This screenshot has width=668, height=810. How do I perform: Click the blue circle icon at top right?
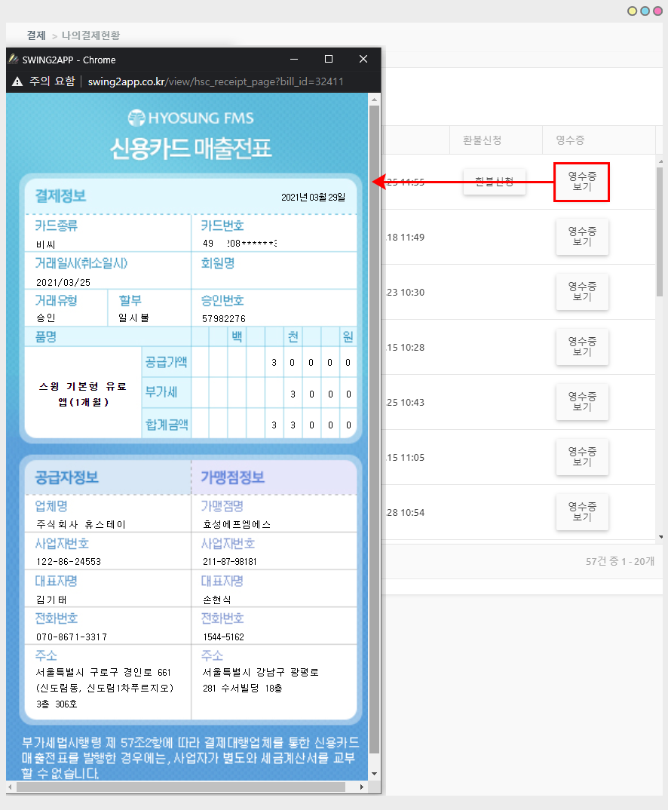645,11
